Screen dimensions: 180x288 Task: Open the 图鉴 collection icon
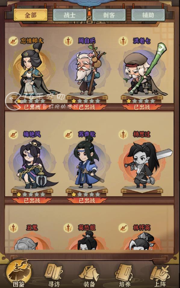[18, 273]
